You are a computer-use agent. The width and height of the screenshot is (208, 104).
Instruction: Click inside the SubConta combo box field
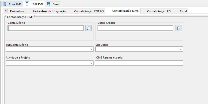tap(137, 49)
